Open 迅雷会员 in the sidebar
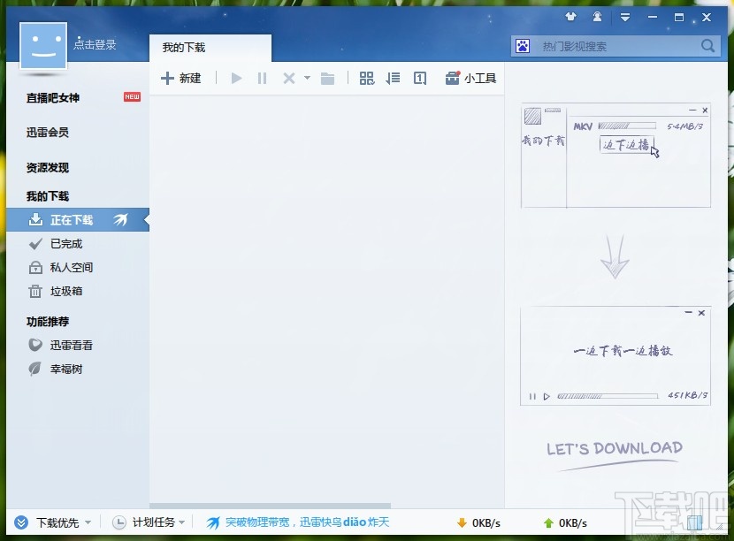Viewport: 734px width, 541px height. coord(47,133)
